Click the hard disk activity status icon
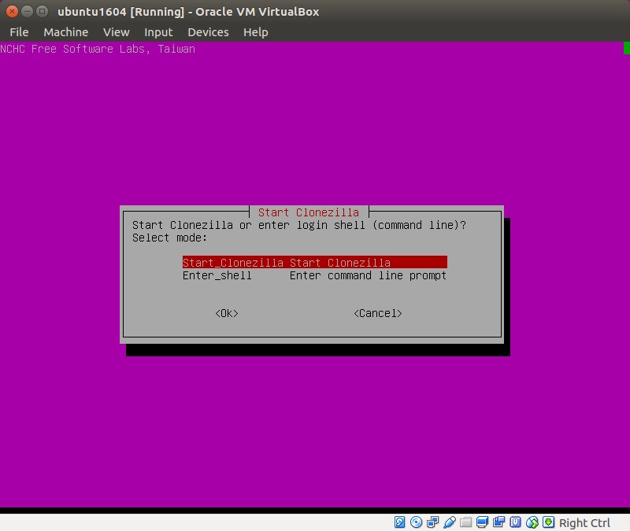This screenshot has width=630, height=531. pos(400,522)
